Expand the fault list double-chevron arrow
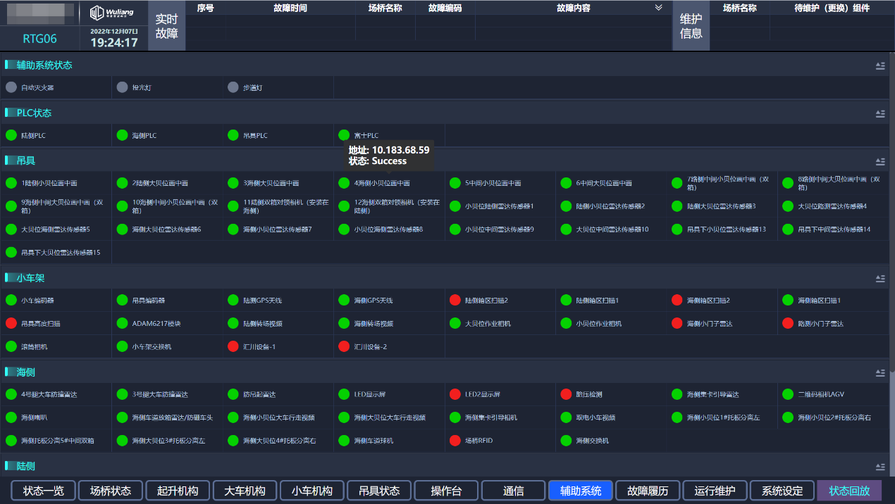This screenshot has height=504, width=895. [x=659, y=8]
